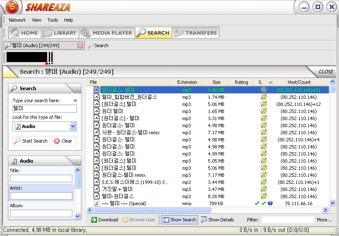The width and height of the screenshot is (339, 236).
Task: Click the Title input field
Action: tap(41, 178)
